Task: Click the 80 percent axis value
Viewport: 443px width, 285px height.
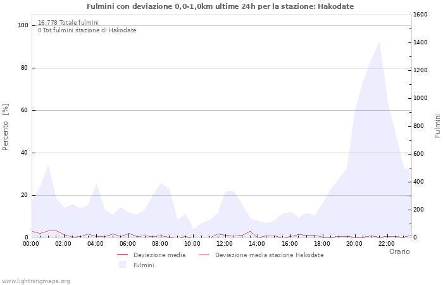Action: [x=25, y=68]
